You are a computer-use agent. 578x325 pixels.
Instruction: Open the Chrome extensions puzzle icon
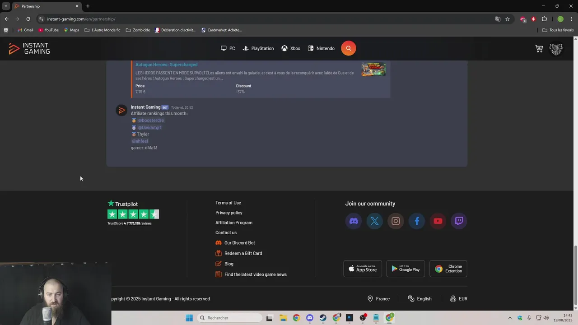[544, 19]
